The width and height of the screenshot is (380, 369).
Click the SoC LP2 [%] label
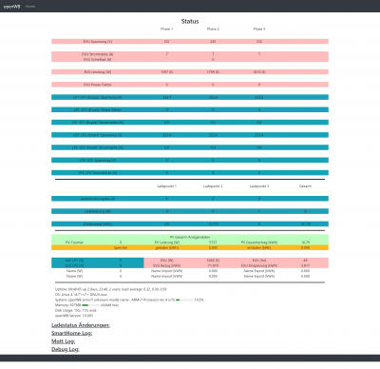point(74,265)
